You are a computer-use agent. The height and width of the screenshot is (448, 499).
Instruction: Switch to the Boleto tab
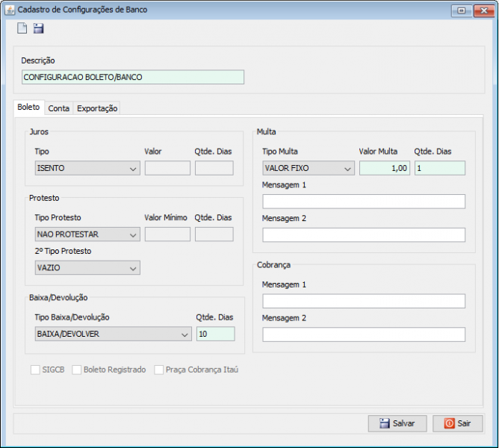tap(28, 108)
